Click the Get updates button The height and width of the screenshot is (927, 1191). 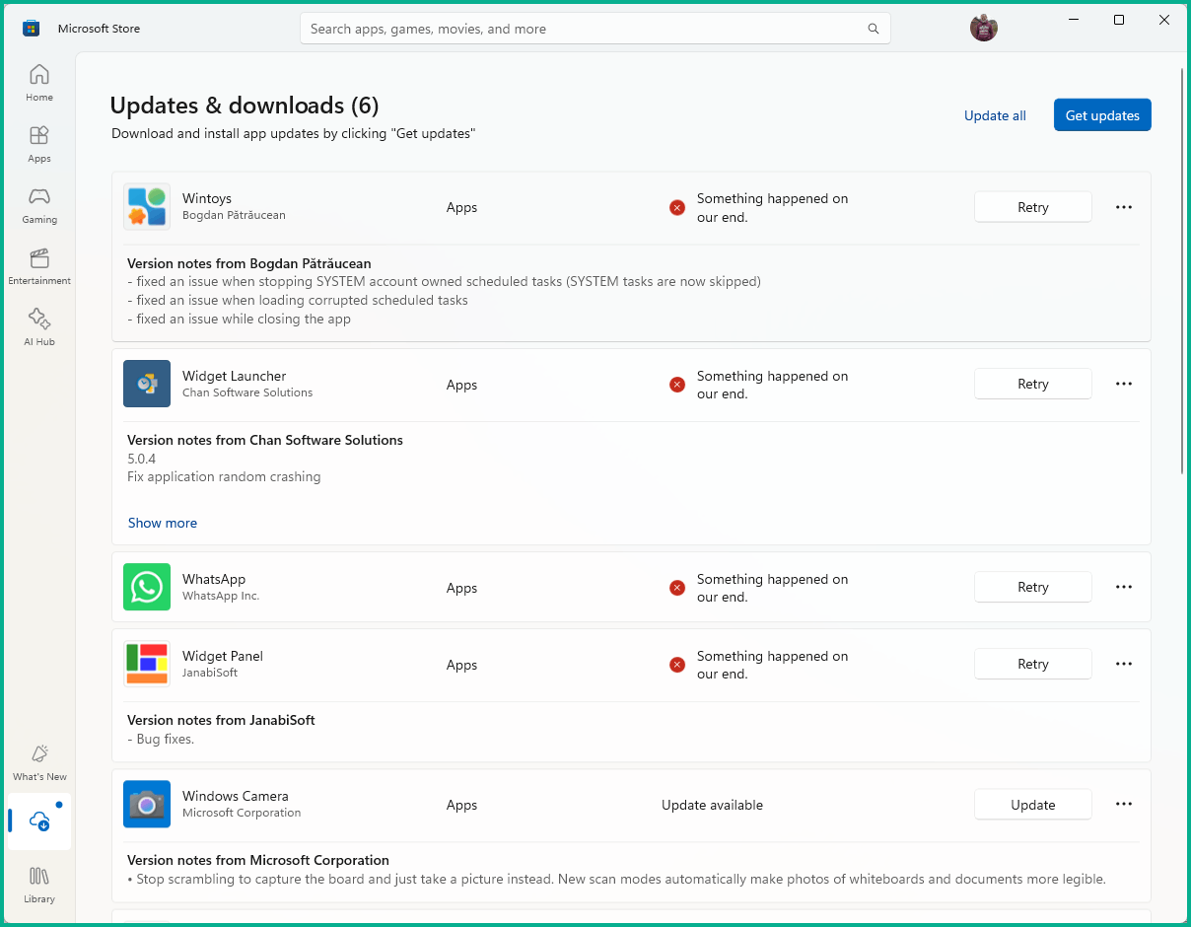1102,115
